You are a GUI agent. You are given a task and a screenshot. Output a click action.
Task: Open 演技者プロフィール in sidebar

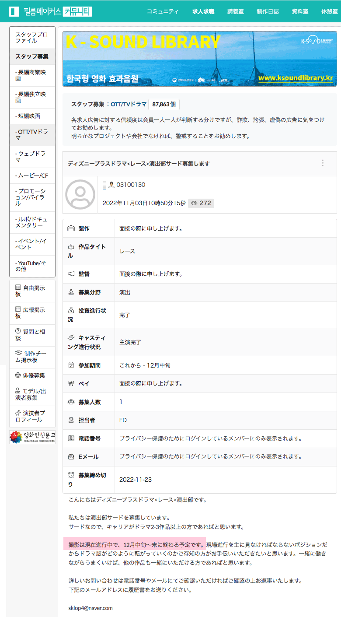click(32, 416)
